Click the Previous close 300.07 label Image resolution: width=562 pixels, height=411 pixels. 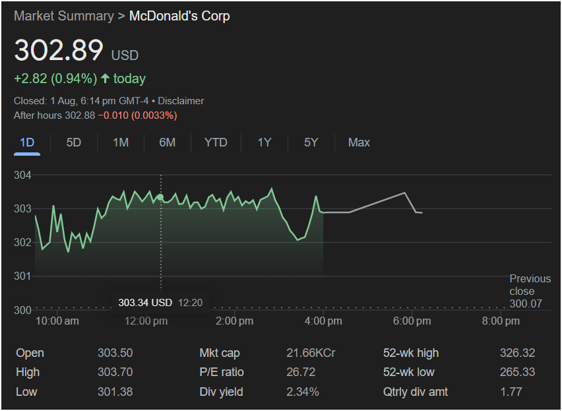[x=530, y=291]
